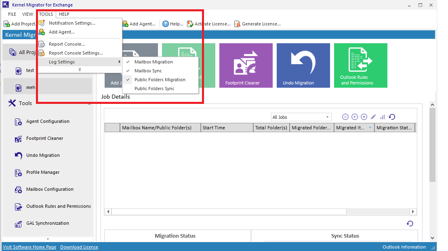
Task: Click Add Agent in the top toolbar
Action: [139, 24]
